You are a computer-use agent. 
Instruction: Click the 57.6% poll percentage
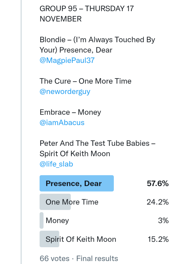(158, 183)
